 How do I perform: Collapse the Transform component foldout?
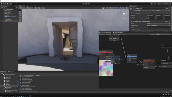click(130, 13)
